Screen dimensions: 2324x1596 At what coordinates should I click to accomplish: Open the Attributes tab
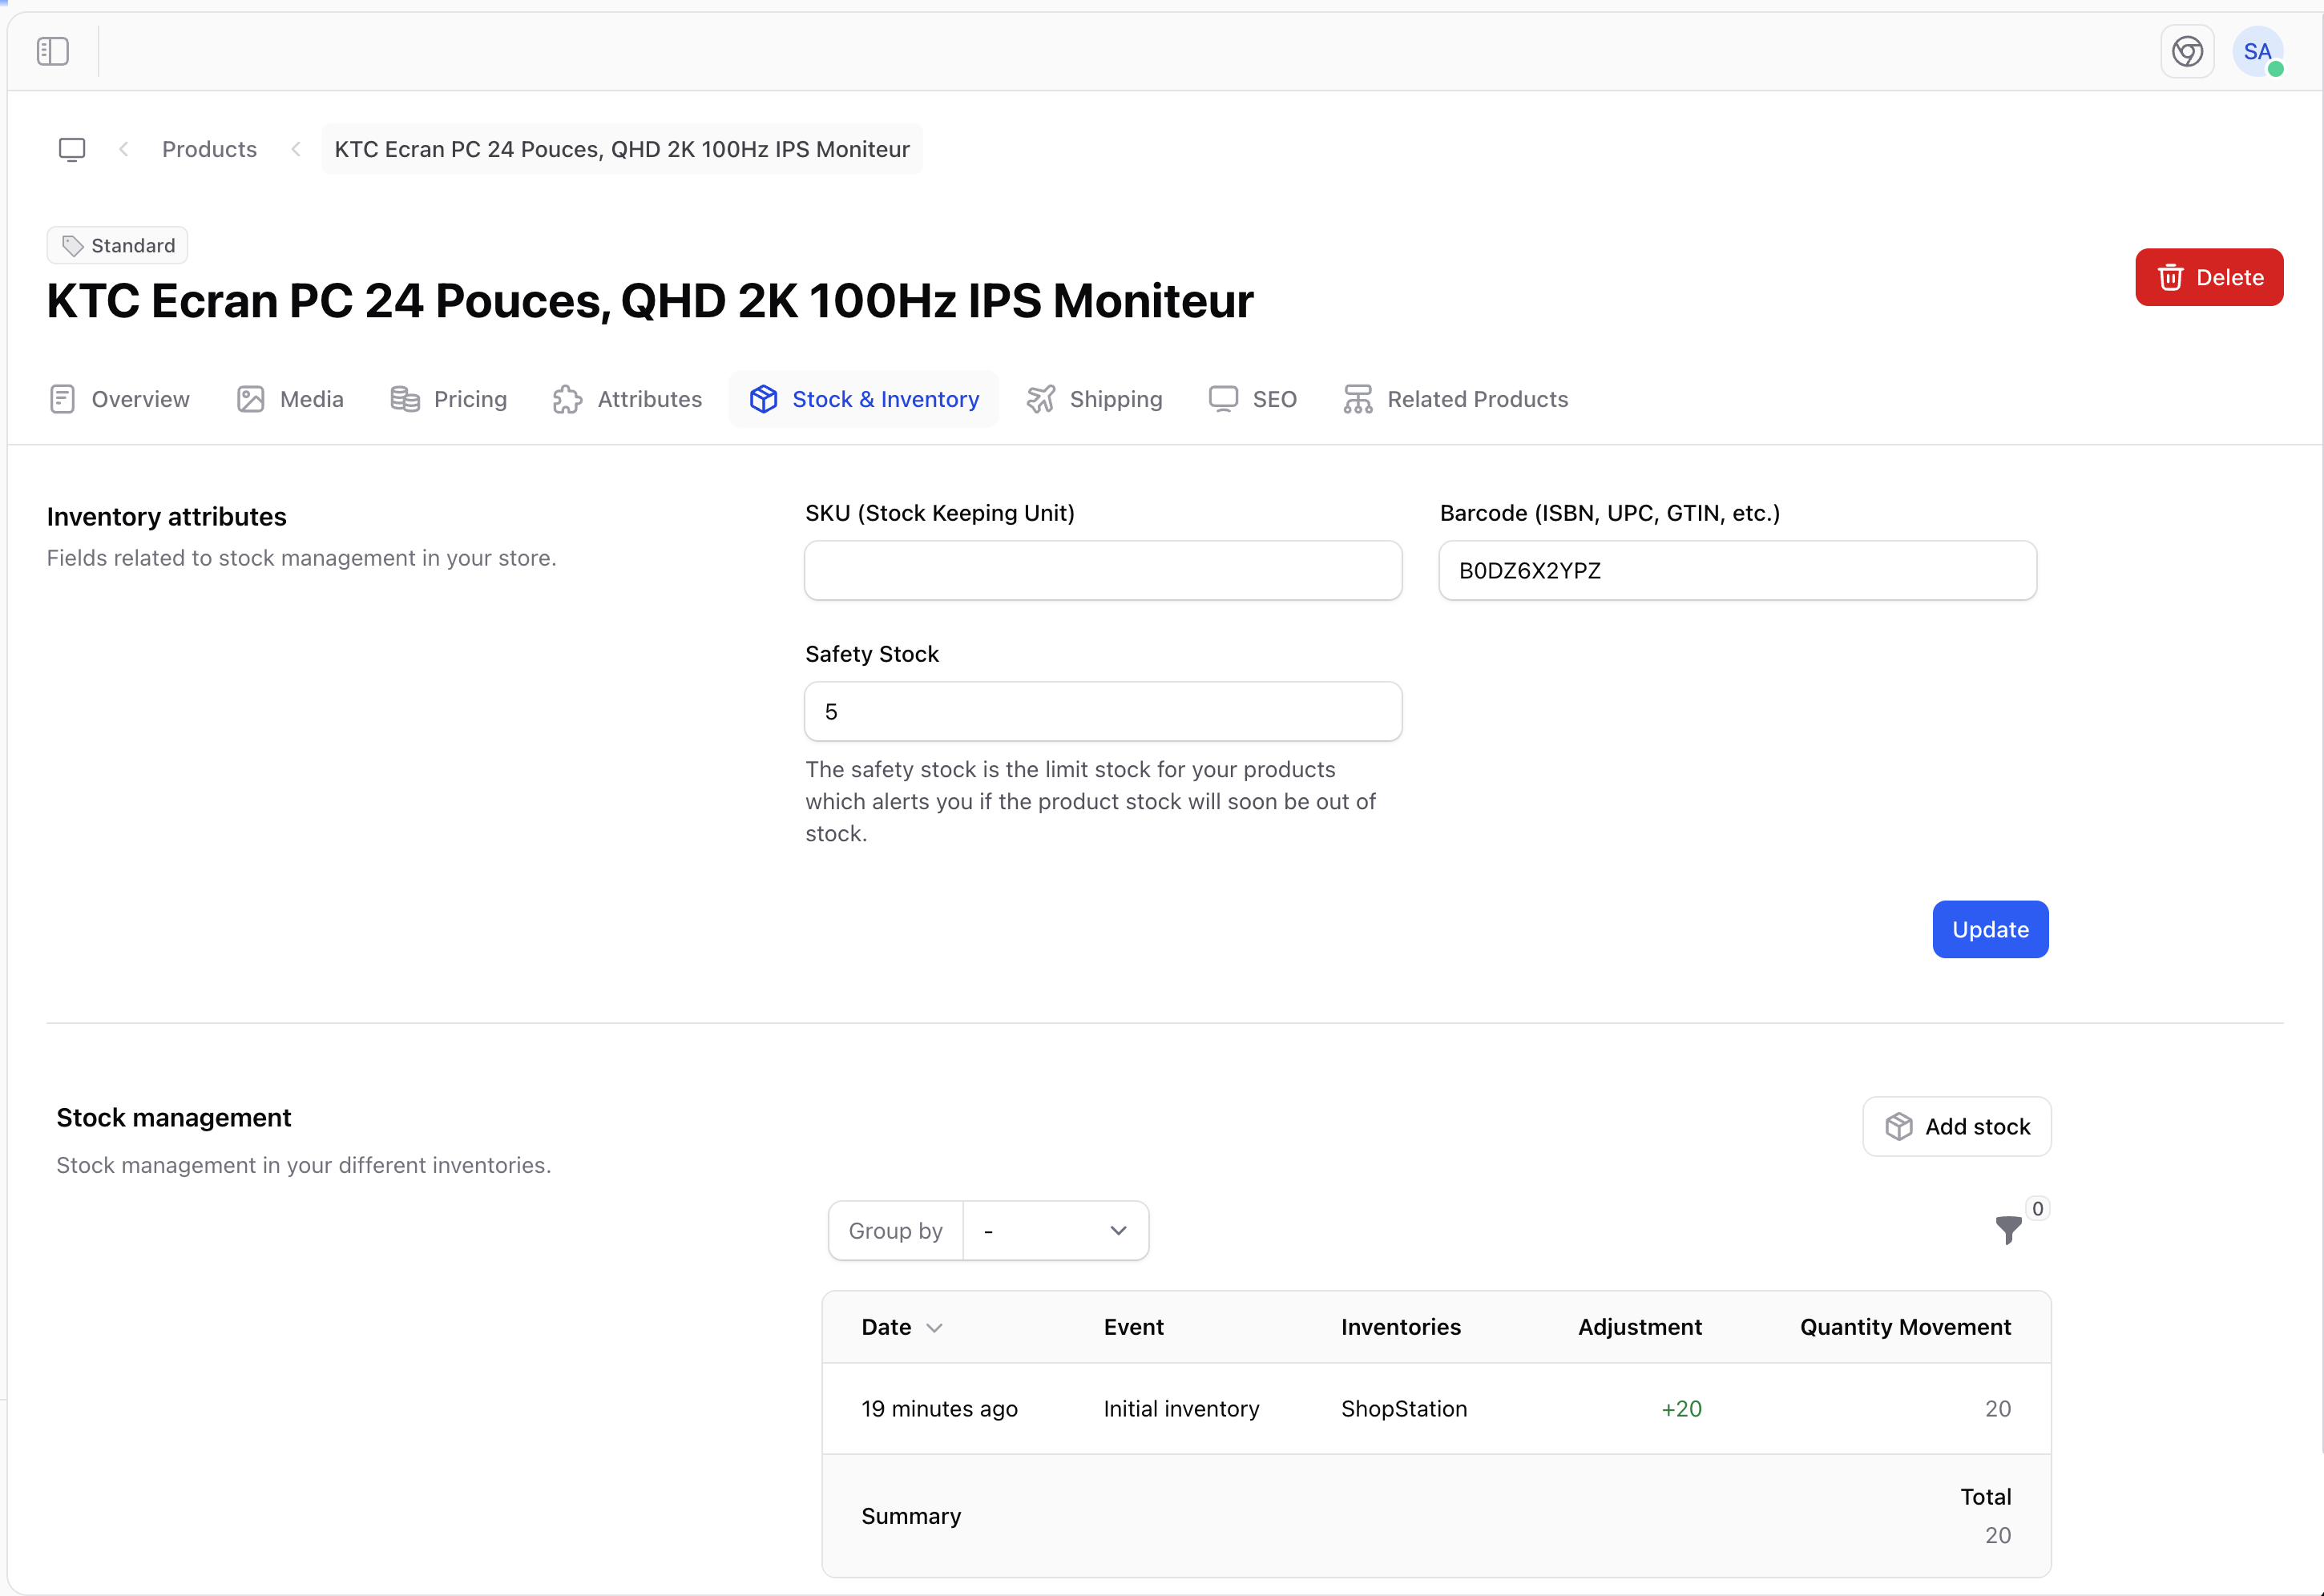(x=628, y=399)
